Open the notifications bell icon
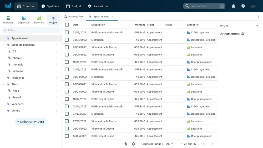Image resolution: width=263 pixels, height=148 pixels. 233,6
